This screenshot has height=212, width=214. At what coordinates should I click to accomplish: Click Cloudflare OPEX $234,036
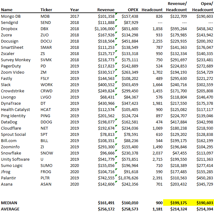click(x=130, y=128)
